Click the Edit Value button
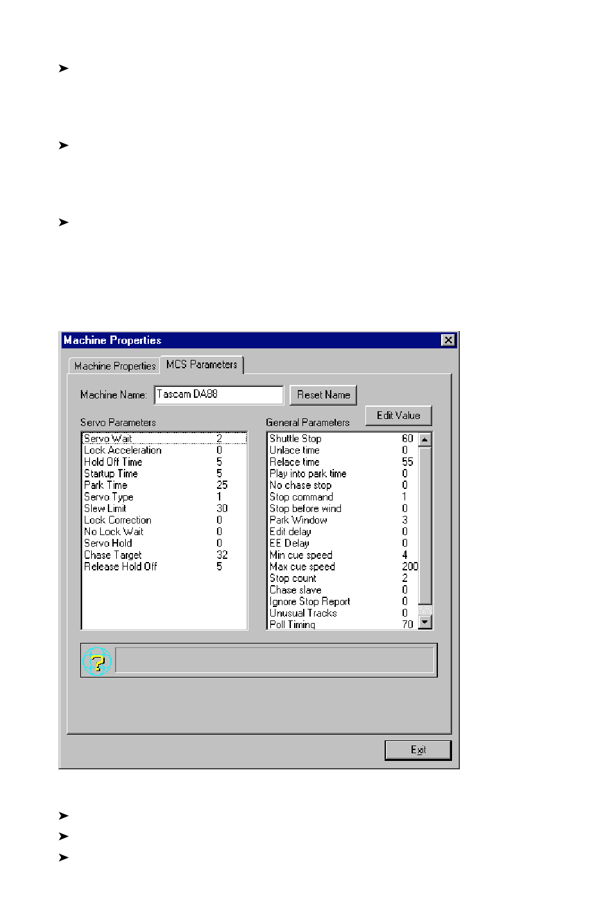This screenshot has height=904, width=610. pyautogui.click(x=398, y=415)
